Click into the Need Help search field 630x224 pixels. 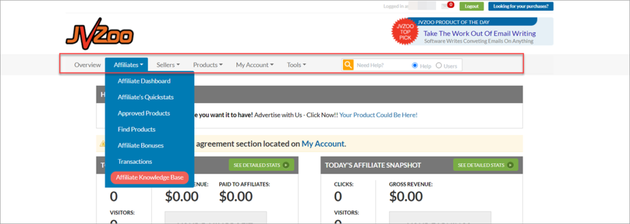click(x=381, y=65)
